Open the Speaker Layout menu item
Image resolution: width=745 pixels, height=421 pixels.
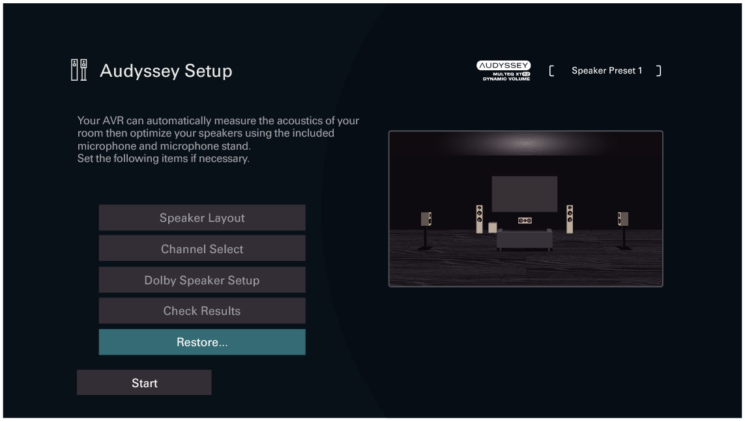point(202,217)
